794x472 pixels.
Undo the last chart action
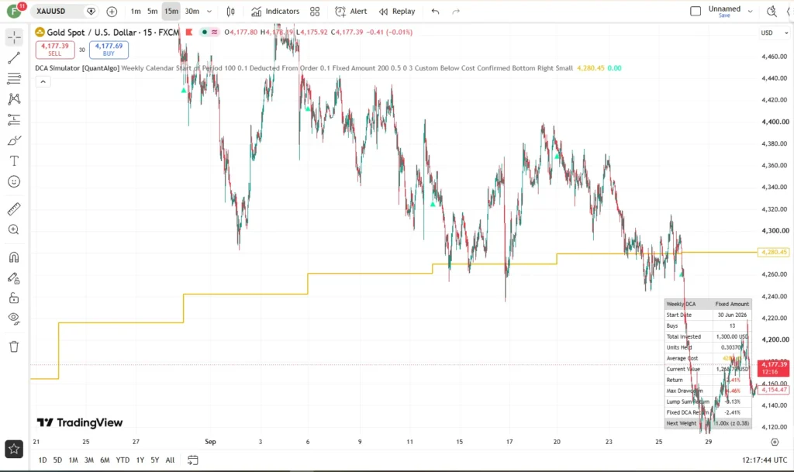[x=436, y=11]
